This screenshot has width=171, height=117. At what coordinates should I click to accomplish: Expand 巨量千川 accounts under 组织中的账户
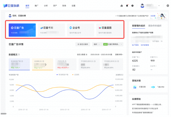coord(154,57)
